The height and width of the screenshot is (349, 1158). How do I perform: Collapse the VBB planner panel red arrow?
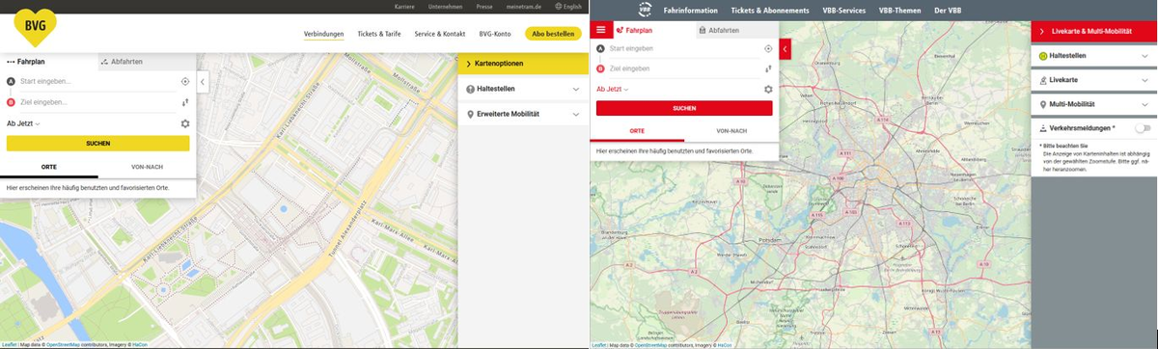[x=786, y=48]
